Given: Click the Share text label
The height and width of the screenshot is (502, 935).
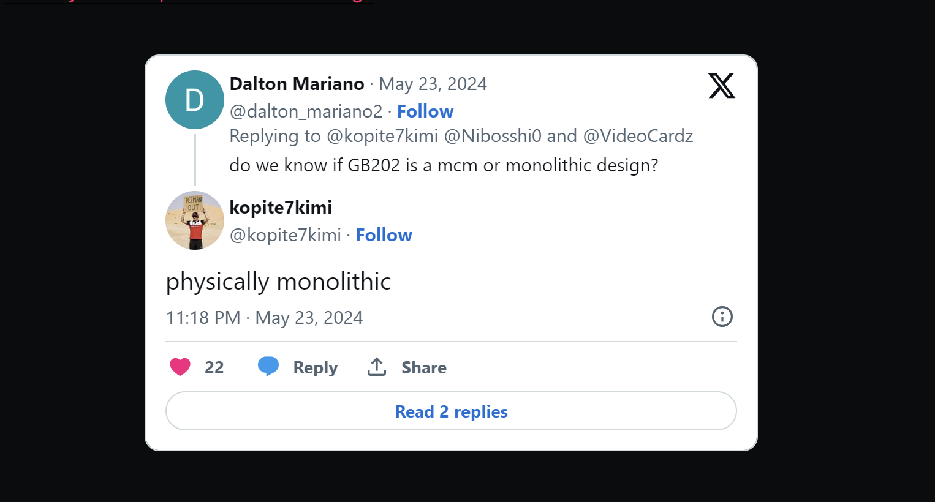Looking at the screenshot, I should tap(423, 367).
